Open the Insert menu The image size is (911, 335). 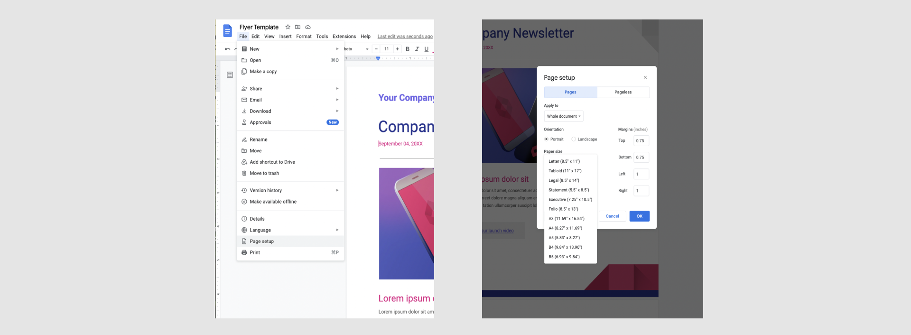coord(285,37)
